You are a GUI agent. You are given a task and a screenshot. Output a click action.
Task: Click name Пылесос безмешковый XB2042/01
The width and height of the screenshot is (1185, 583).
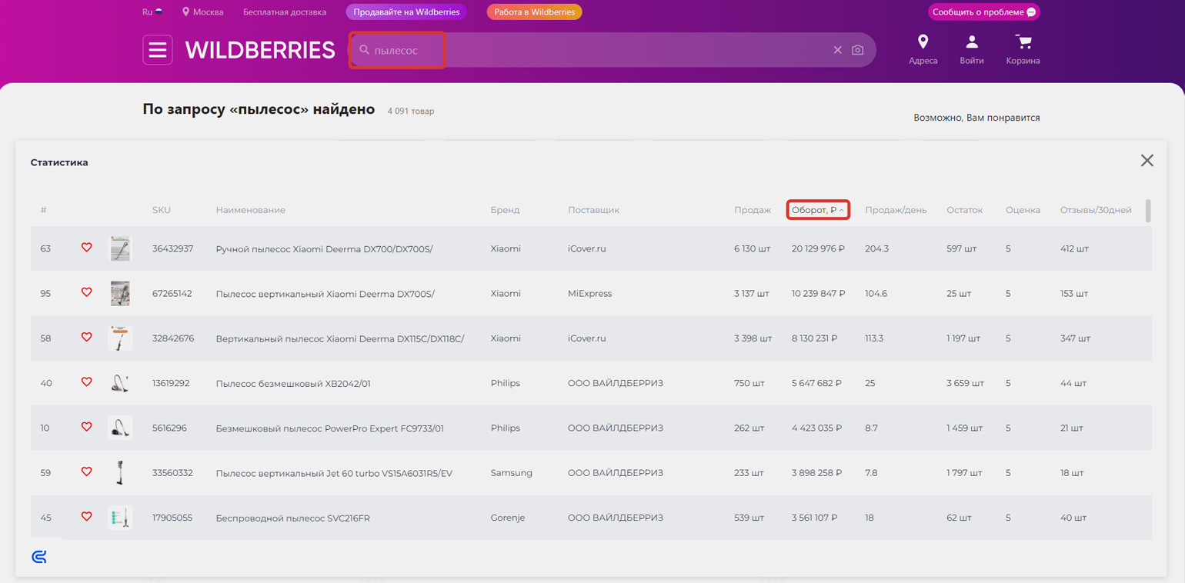[x=293, y=383]
